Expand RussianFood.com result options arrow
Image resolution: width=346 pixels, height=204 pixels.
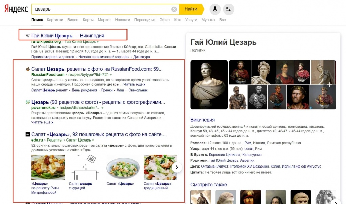pyautogui.click(x=111, y=74)
